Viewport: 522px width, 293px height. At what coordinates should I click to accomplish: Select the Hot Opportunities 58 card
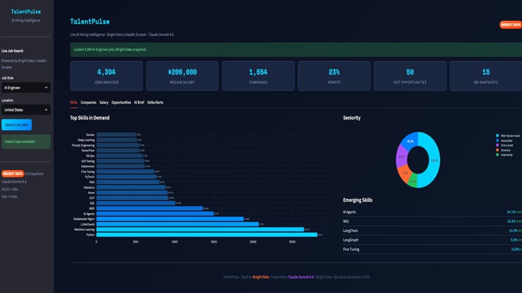pos(410,76)
